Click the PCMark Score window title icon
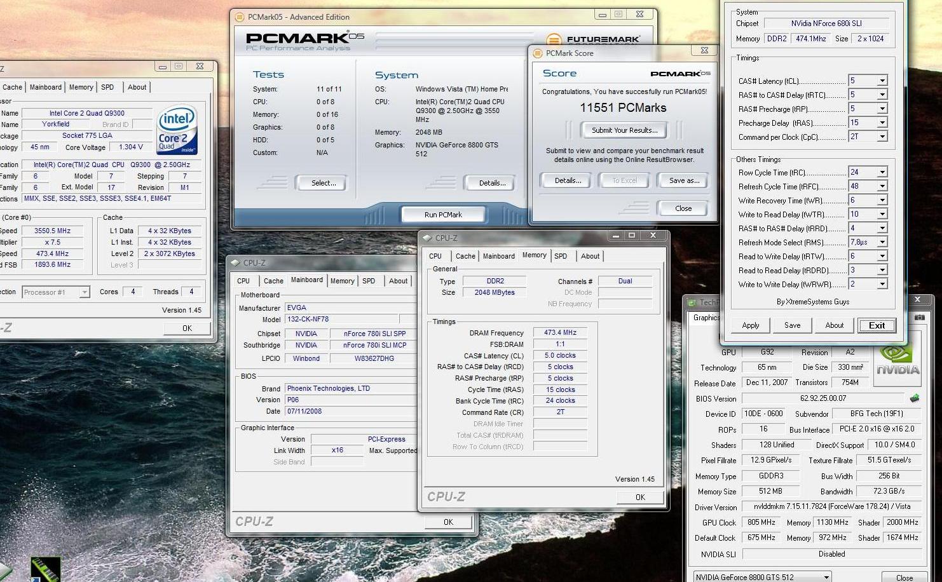The height and width of the screenshot is (582, 942). tap(538, 53)
